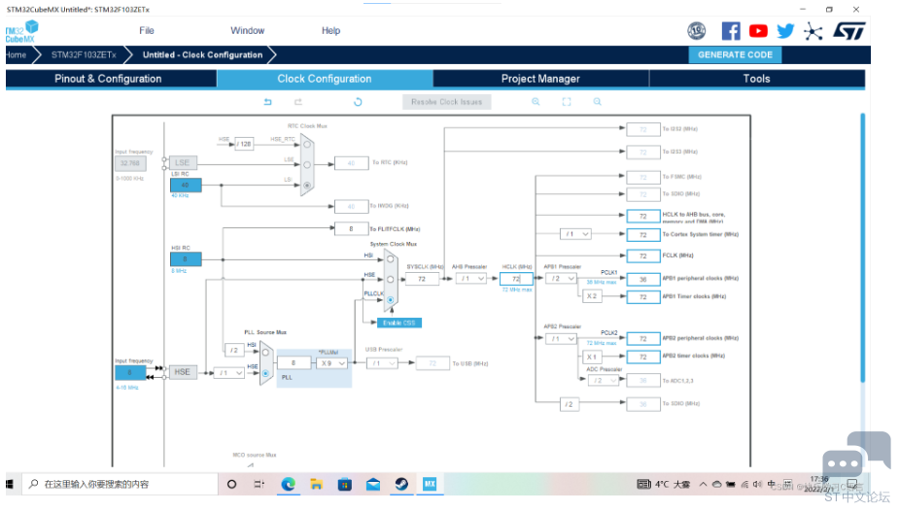Select HSI in System Clock Mux

tap(391, 259)
